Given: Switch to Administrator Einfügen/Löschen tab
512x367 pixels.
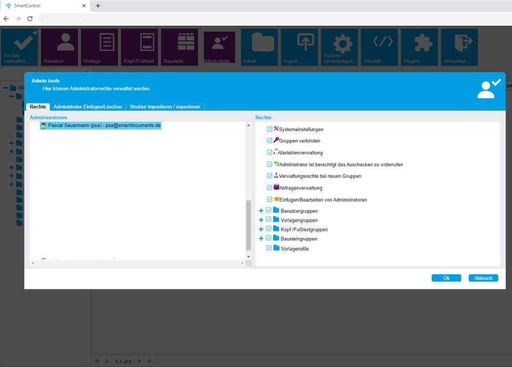Looking at the screenshot, I should tap(88, 107).
